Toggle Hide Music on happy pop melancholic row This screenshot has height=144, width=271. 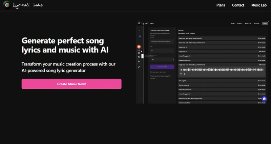(x=262, y=64)
